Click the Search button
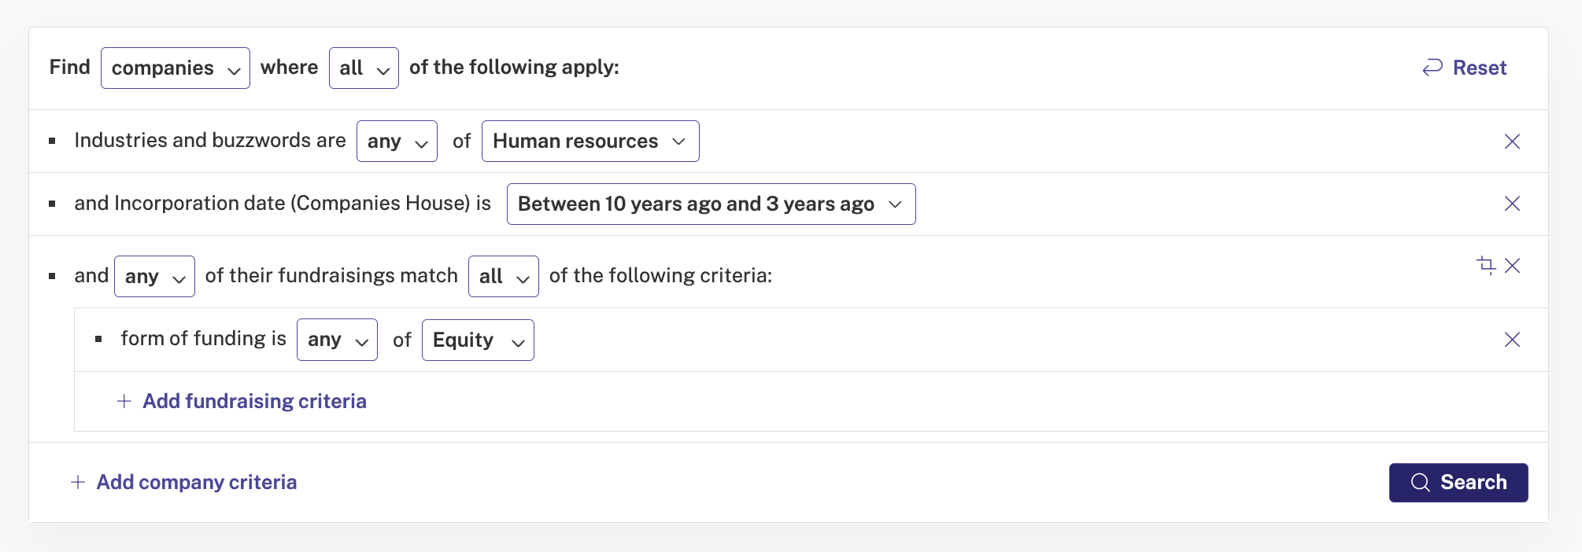 pyautogui.click(x=1458, y=482)
